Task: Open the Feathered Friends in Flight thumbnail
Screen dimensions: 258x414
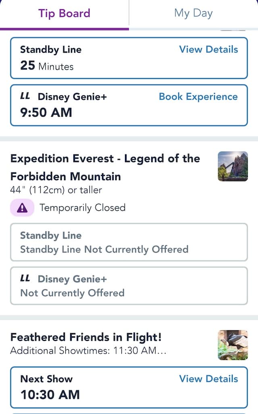Action: pos(233,345)
